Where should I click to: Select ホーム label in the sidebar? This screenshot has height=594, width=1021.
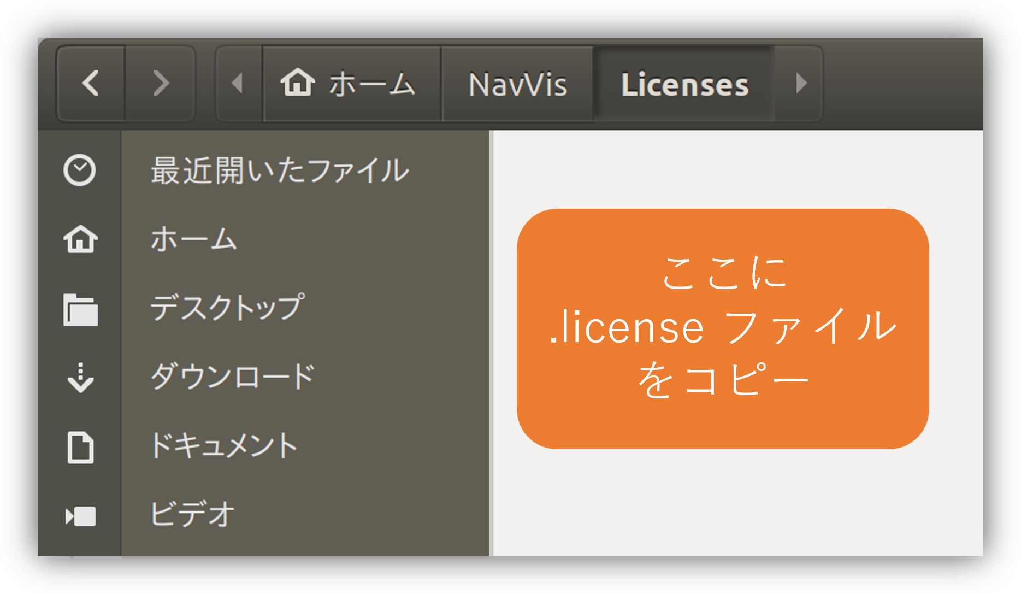click(x=194, y=239)
